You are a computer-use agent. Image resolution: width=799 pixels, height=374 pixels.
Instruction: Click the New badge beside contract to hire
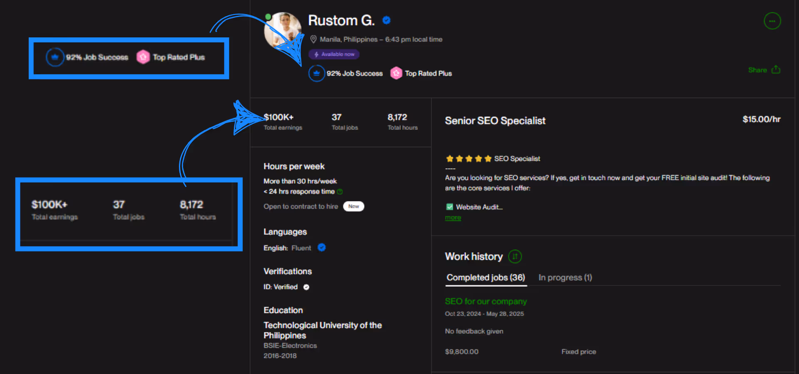point(353,207)
